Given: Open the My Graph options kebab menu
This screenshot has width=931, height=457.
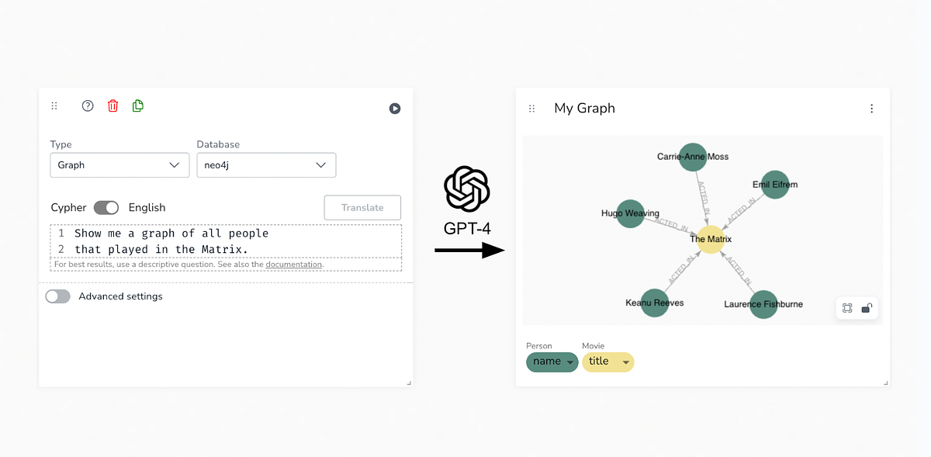Looking at the screenshot, I should tap(871, 108).
